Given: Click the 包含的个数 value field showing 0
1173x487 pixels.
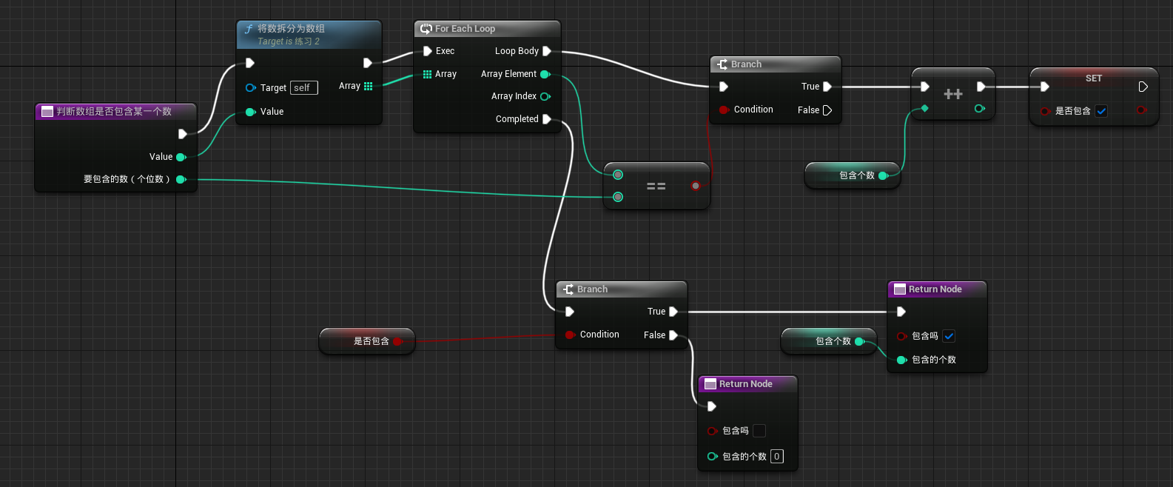Looking at the screenshot, I should point(776,457).
